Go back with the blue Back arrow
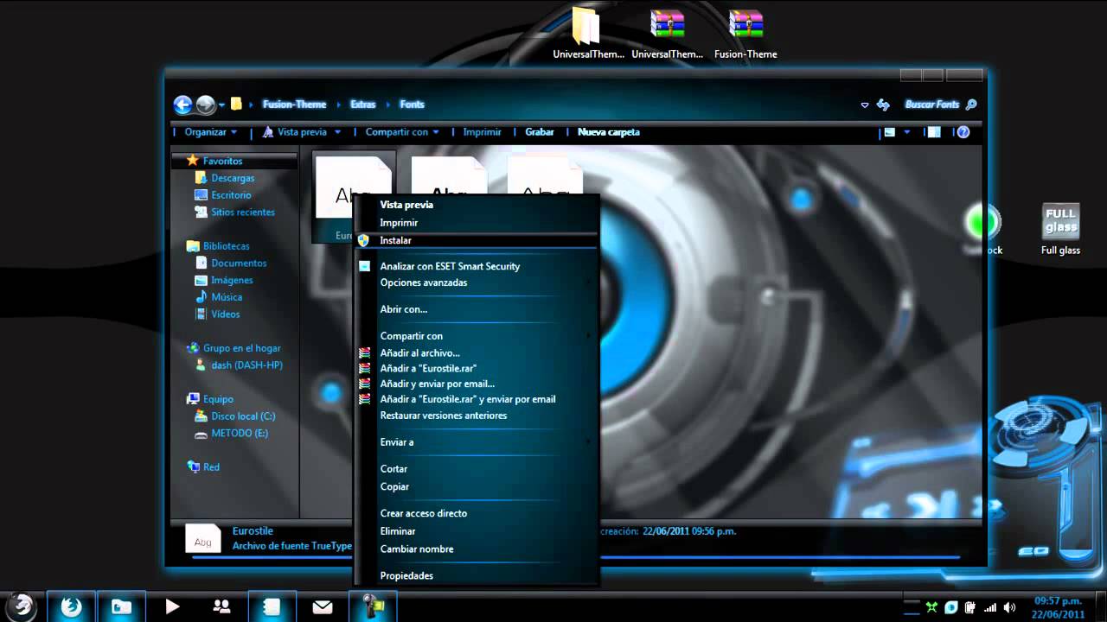The image size is (1107, 622). [182, 105]
